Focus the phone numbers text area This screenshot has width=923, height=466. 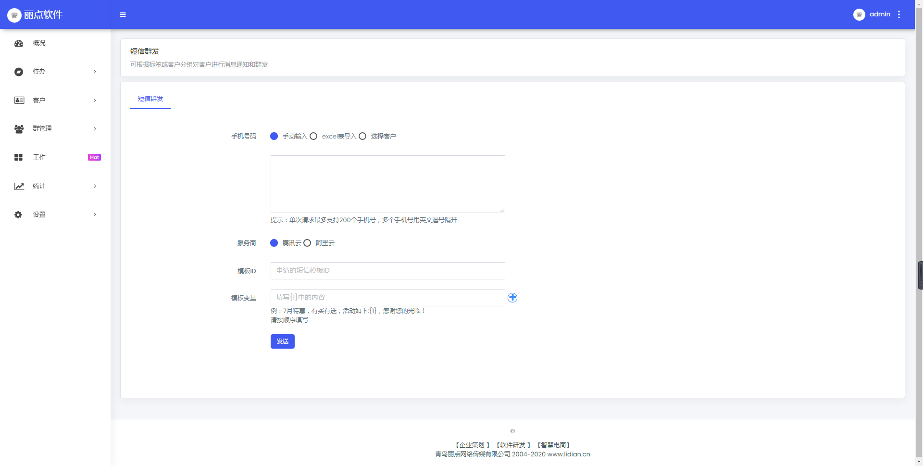[388, 184]
